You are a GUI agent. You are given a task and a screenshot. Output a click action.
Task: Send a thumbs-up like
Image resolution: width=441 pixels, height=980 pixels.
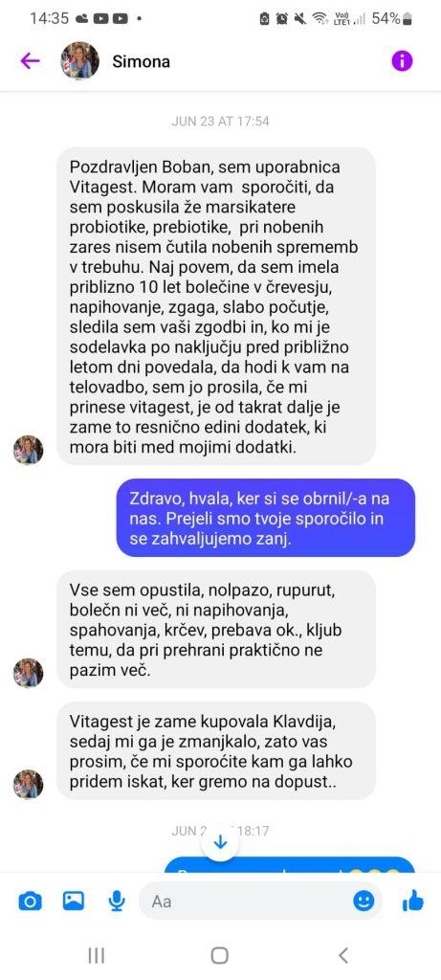(x=413, y=901)
